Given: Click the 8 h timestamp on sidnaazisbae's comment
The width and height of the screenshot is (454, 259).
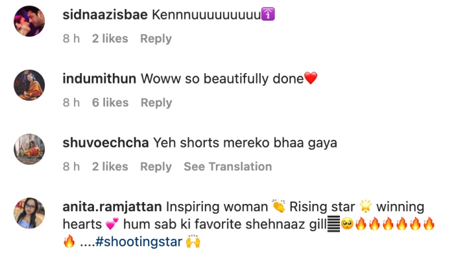Looking at the screenshot, I should (x=71, y=39).
